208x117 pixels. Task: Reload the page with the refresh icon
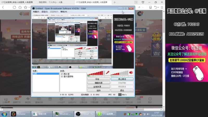tap(14, 7)
